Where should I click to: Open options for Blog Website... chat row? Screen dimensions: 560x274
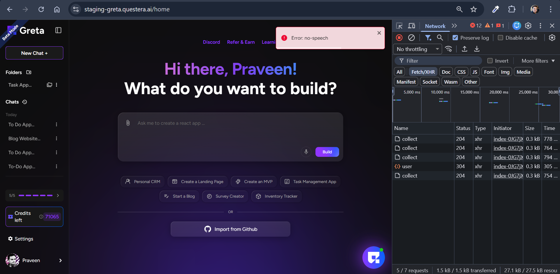57,138
